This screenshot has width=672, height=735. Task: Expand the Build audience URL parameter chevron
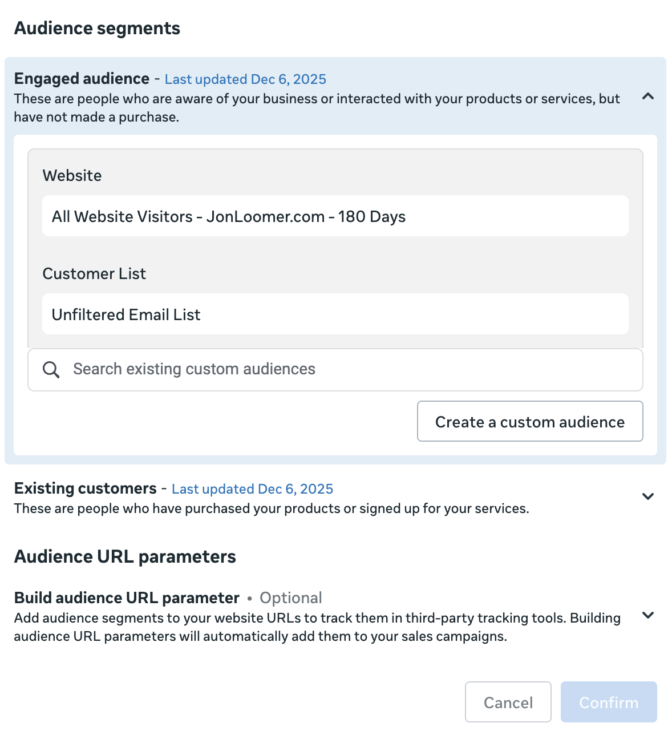[647, 615]
